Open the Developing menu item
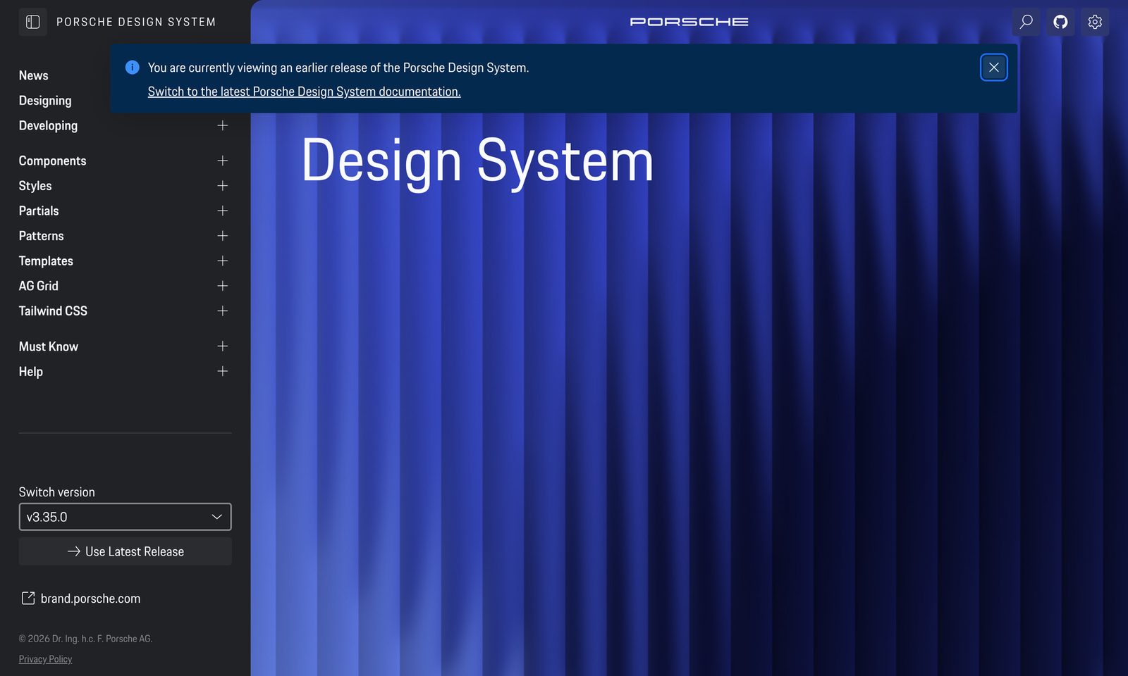 pos(48,125)
